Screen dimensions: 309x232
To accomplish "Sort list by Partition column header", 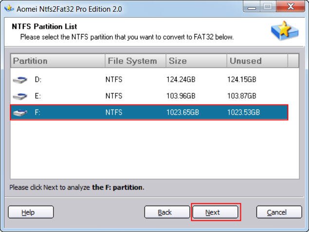I will 57,61.
